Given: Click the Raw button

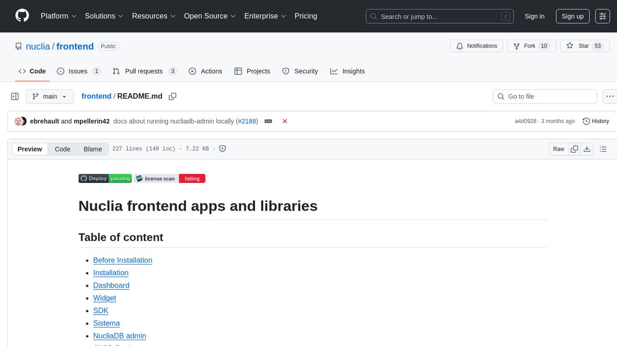Looking at the screenshot, I should click(x=559, y=149).
